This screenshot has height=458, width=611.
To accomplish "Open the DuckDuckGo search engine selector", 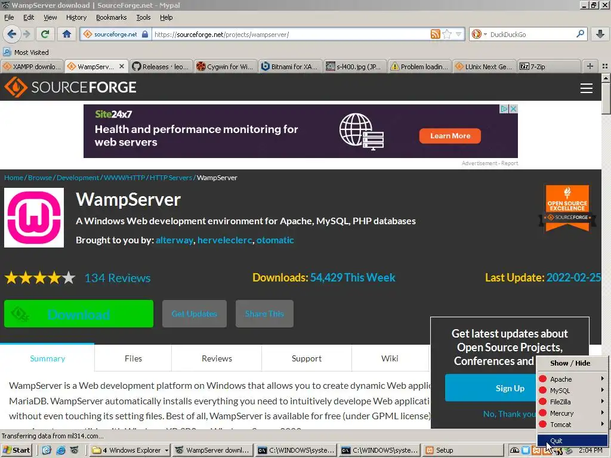I will pos(479,34).
